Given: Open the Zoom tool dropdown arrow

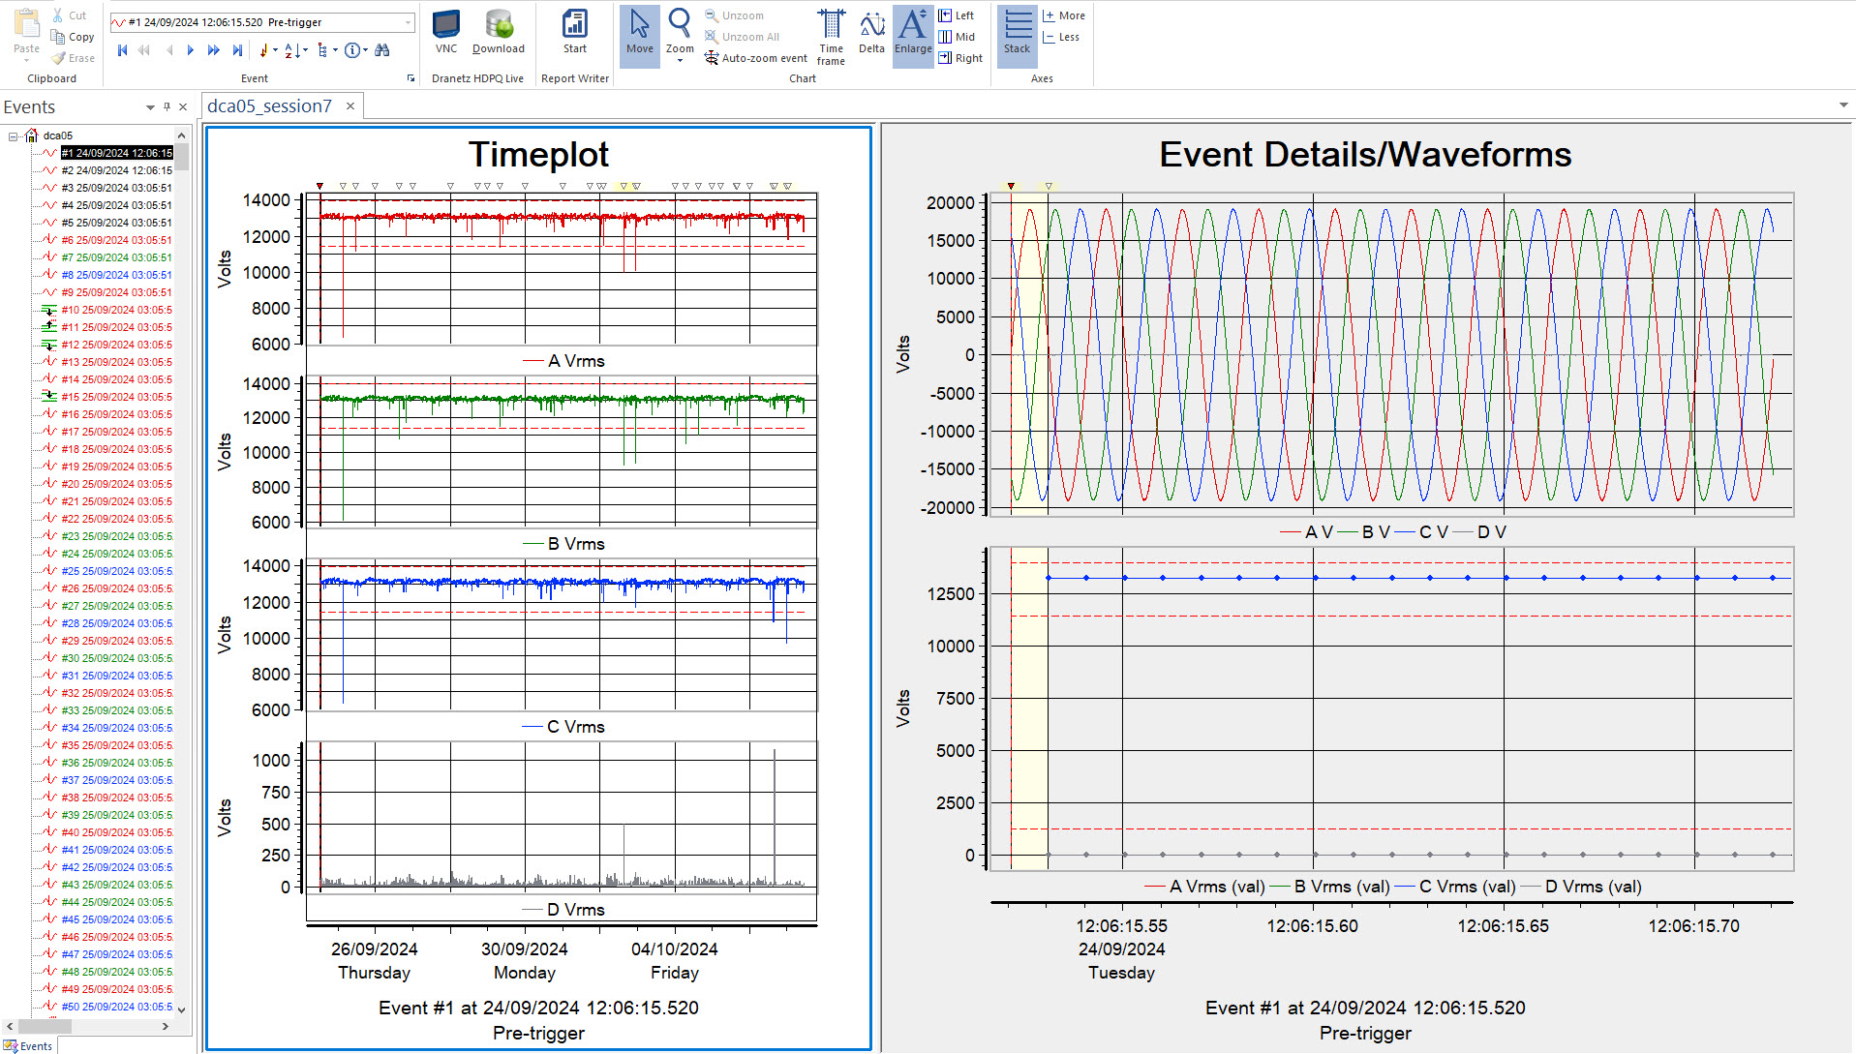Looking at the screenshot, I should click(x=680, y=61).
